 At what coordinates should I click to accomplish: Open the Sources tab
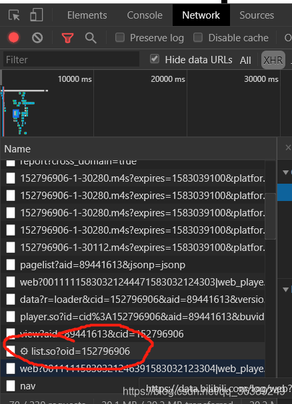[x=257, y=15]
